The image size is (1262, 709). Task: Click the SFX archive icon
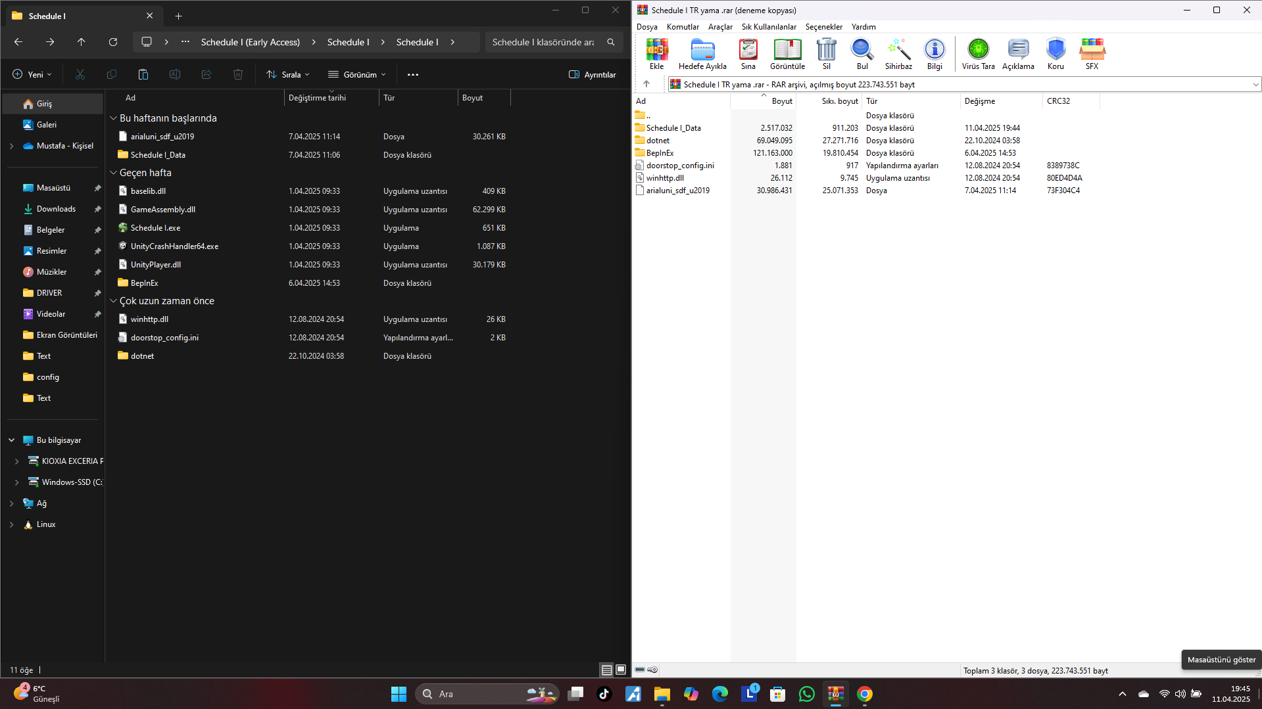(x=1092, y=54)
